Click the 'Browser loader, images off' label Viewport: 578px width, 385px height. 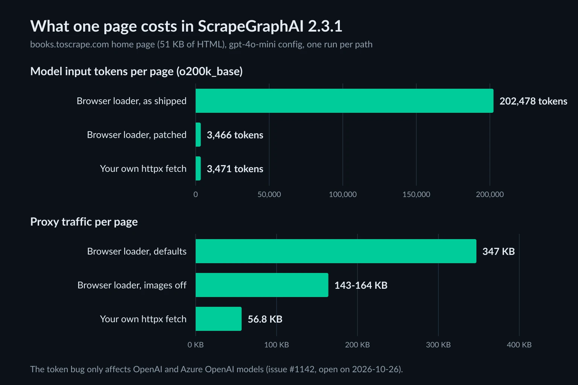tap(132, 285)
